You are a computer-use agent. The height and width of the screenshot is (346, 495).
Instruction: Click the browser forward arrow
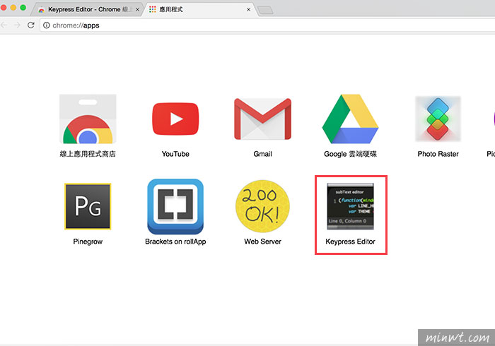point(18,25)
